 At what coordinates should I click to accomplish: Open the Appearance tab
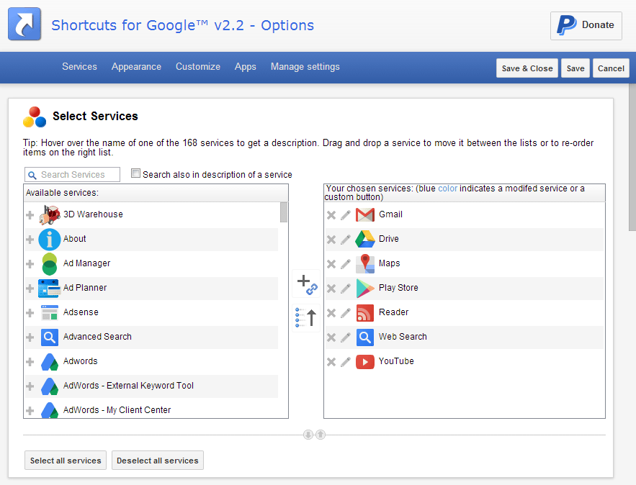click(x=136, y=67)
